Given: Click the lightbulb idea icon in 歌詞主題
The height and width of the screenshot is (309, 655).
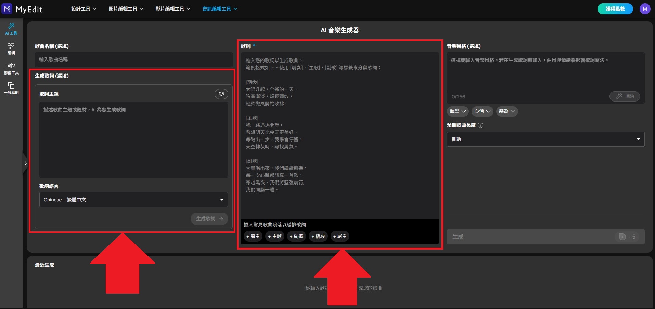Looking at the screenshot, I should click(x=221, y=94).
